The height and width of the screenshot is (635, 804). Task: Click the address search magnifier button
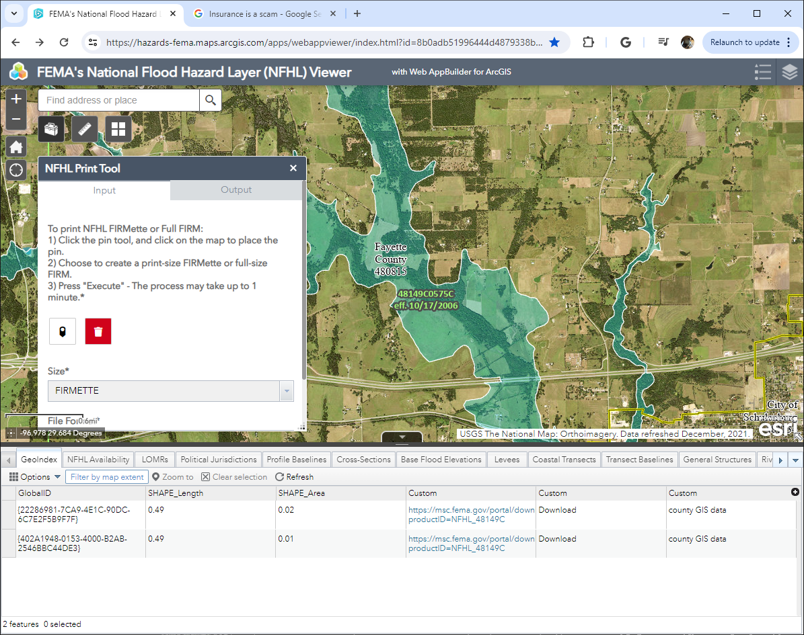(210, 100)
